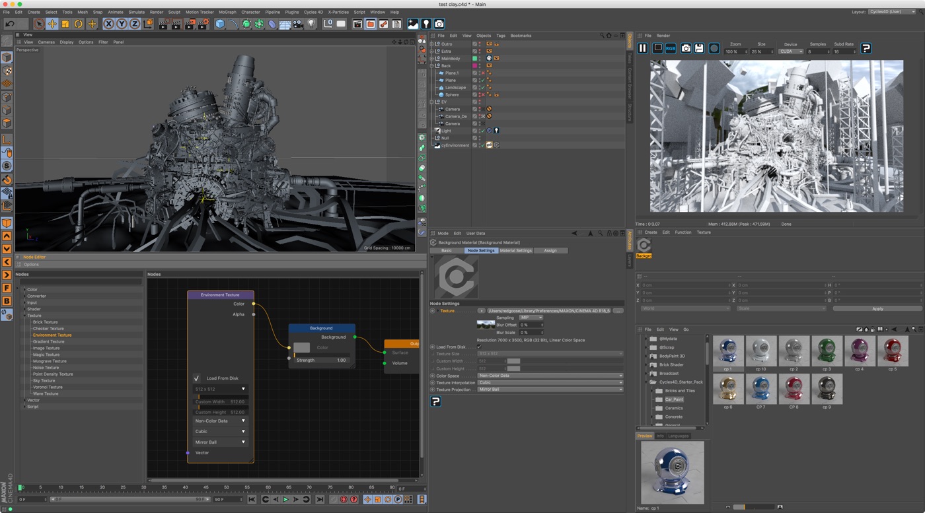This screenshot has width=925, height=513.
Task: Open Cycles 4D menu in menu bar
Action: coord(314,12)
